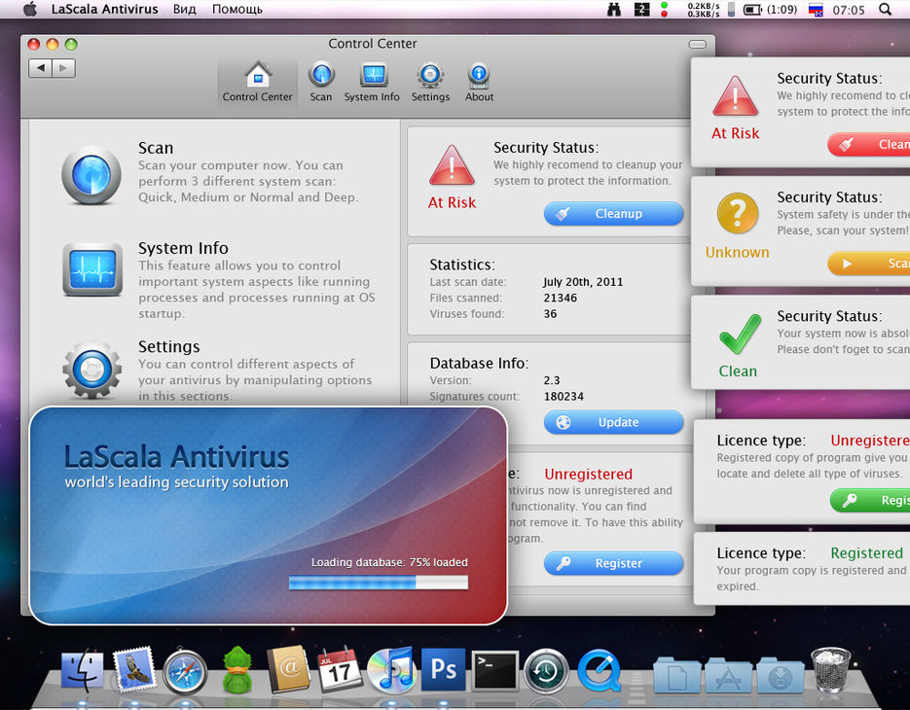Open iCal calendar in the Dock
This screenshot has width=910, height=710.
[x=340, y=669]
